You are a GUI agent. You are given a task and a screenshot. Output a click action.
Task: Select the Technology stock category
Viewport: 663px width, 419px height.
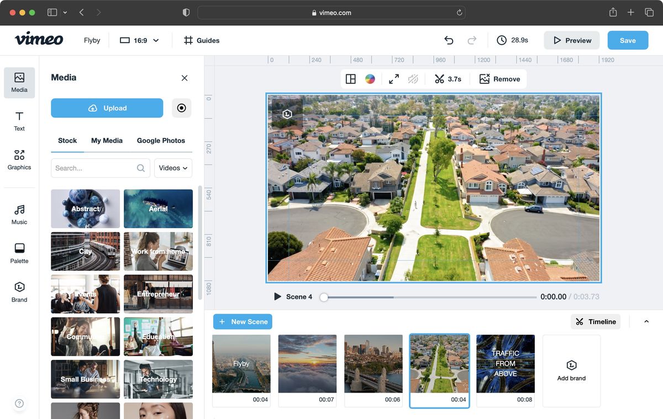click(158, 379)
